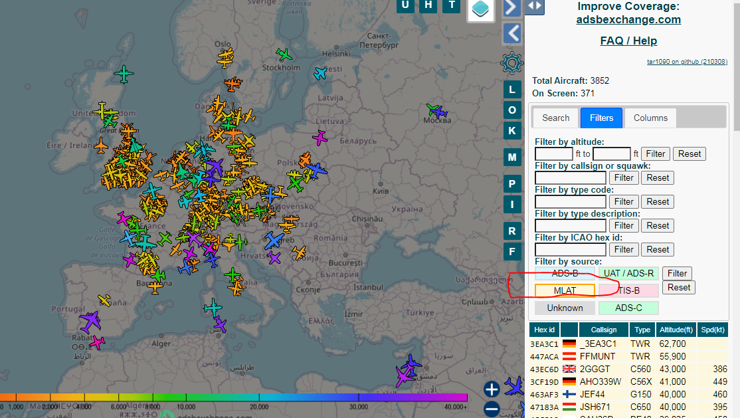Switch to the Columns tab
The height and width of the screenshot is (418, 740).
[x=650, y=118]
